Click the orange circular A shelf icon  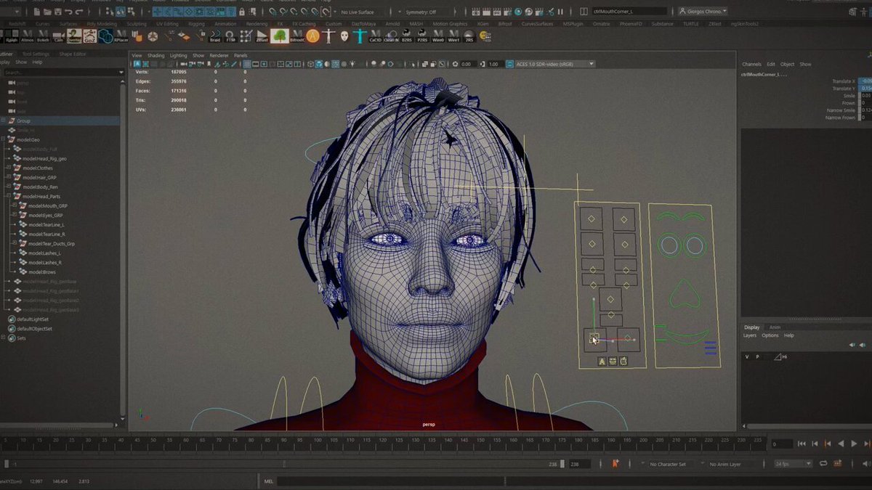pyautogui.click(x=312, y=36)
